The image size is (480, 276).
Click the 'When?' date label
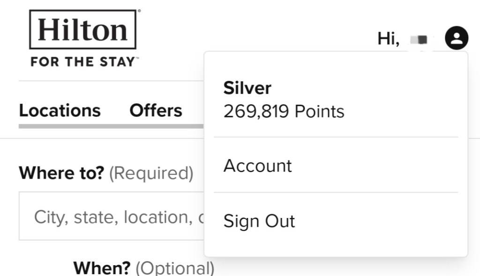102,268
